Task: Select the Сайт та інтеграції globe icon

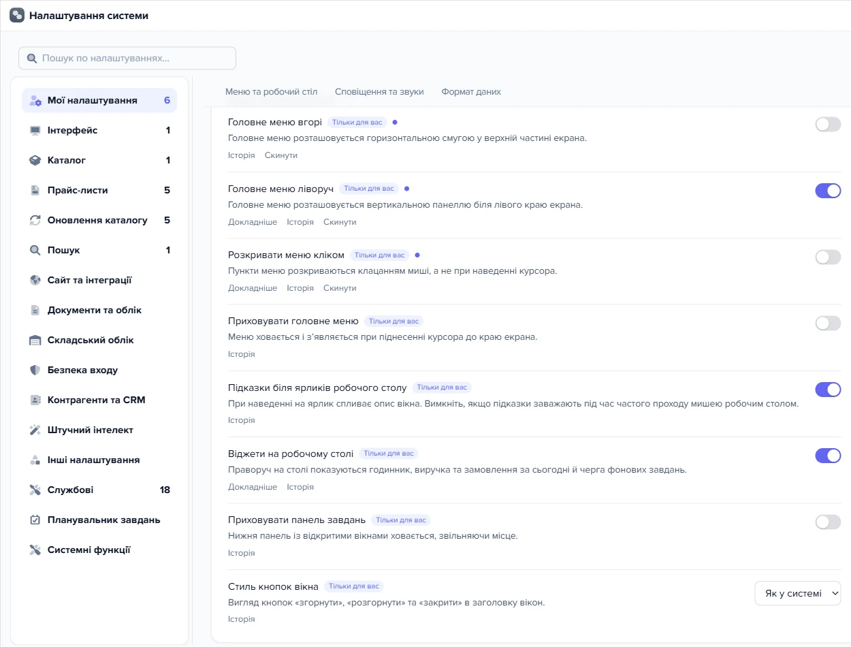Action: click(35, 281)
